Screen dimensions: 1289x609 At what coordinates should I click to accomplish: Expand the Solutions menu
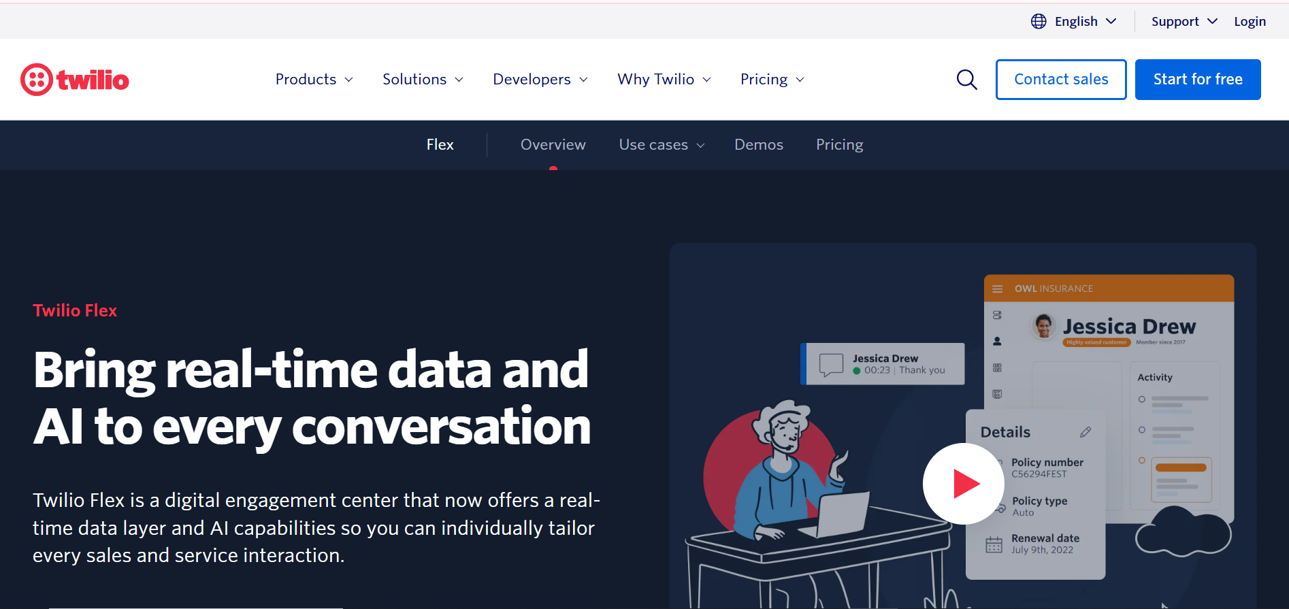pyautogui.click(x=423, y=80)
